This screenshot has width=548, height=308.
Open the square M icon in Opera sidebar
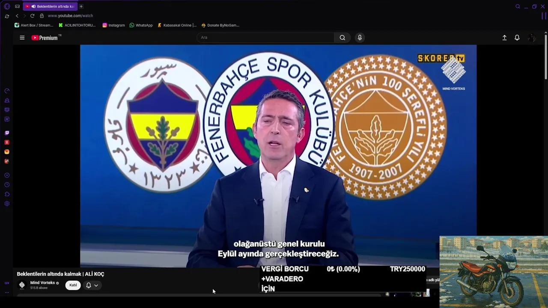point(7,119)
